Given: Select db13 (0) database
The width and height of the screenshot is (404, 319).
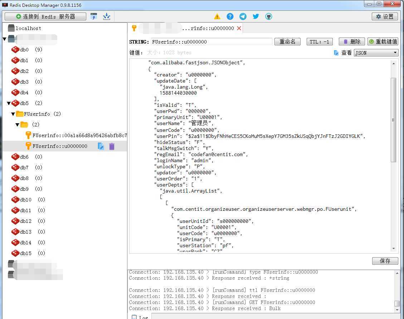Looking at the screenshot, I should pyautogui.click(x=33, y=232).
